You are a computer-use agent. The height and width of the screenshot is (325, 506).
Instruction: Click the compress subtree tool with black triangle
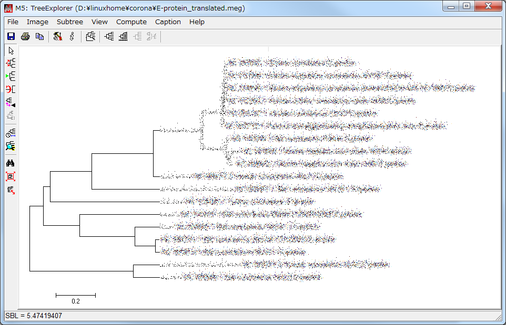point(11,102)
